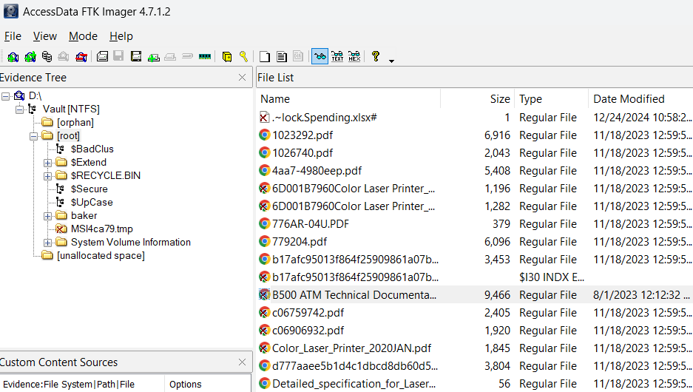Viewport: 693px width, 392px height.
Task: Expand the System Volume Information folder
Action: tap(48, 243)
